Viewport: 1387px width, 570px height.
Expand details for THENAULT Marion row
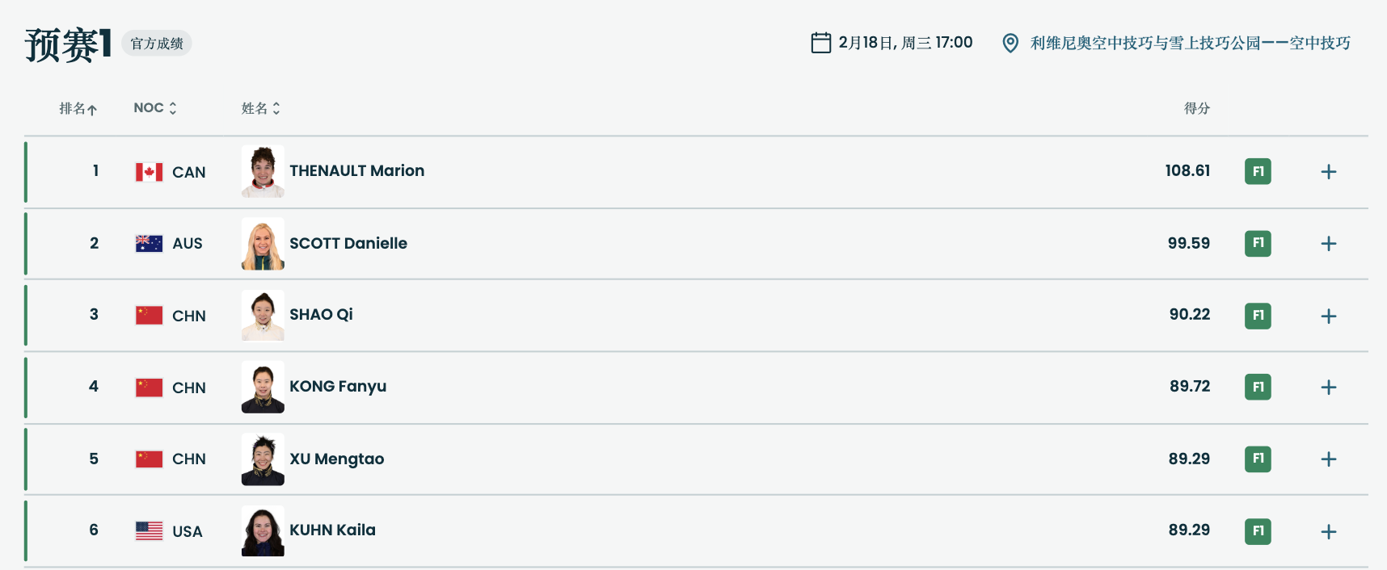point(1328,172)
